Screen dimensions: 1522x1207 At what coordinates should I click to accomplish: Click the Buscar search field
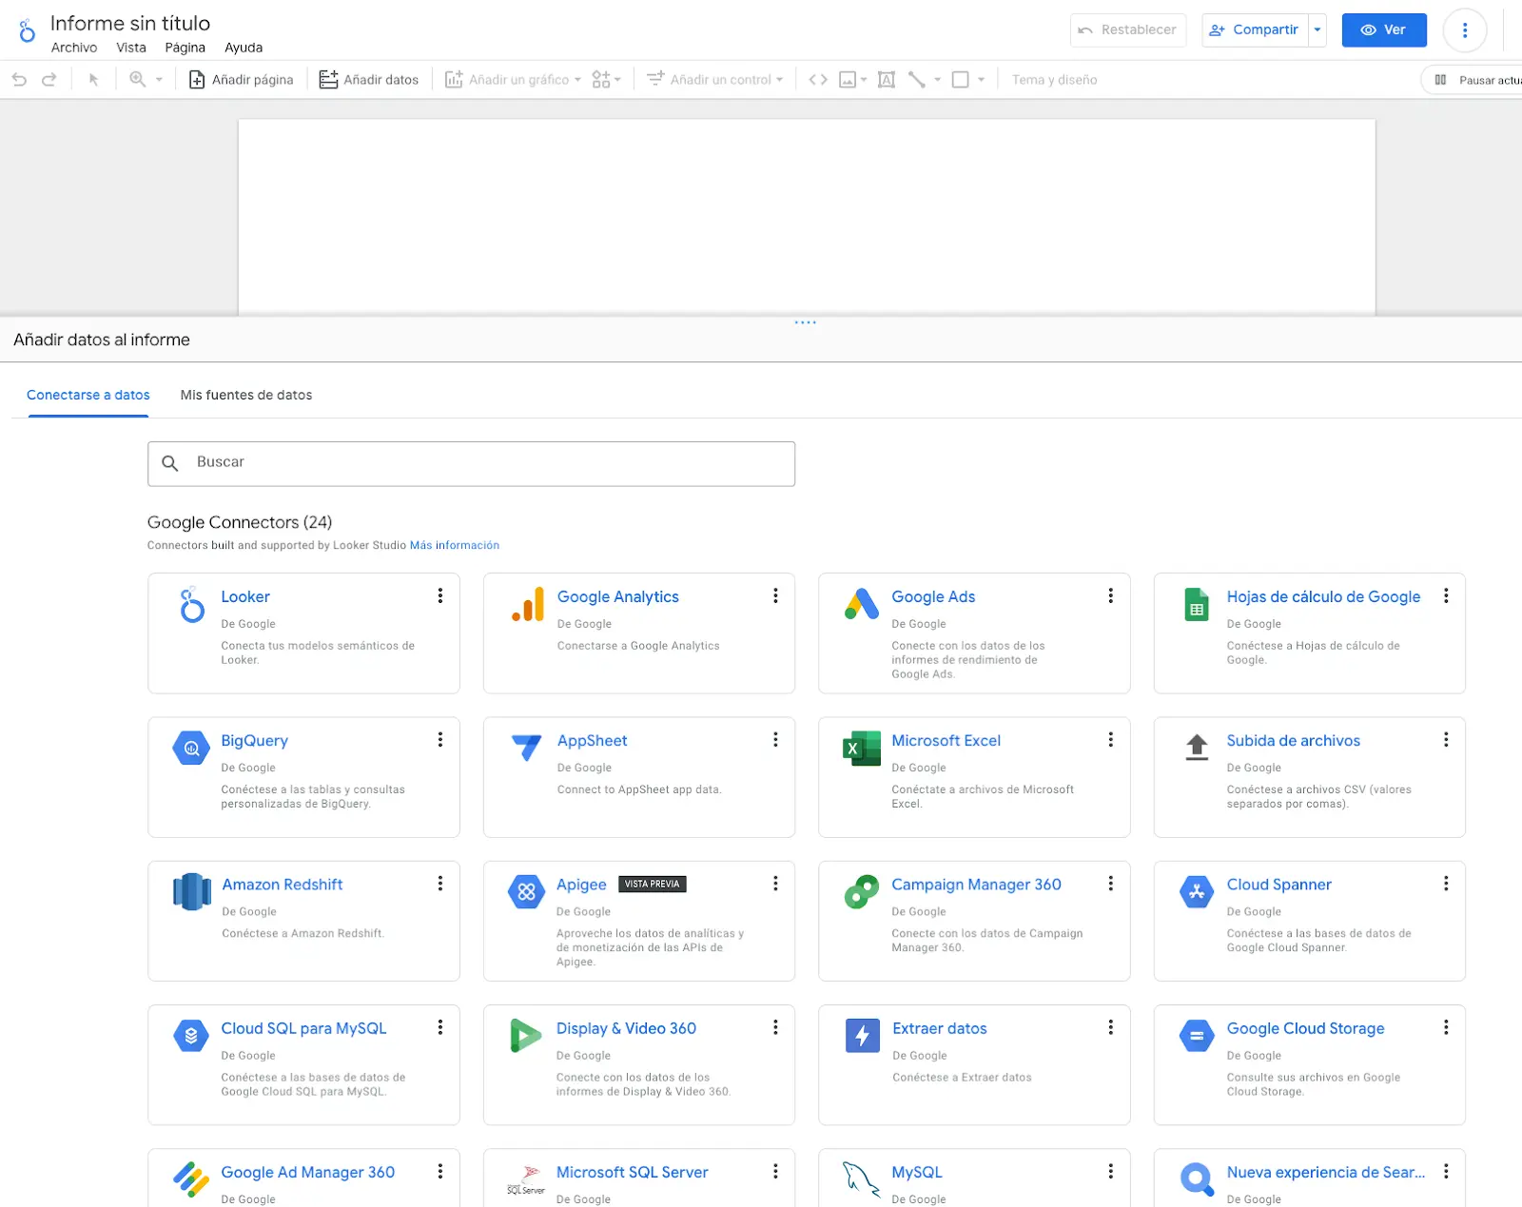click(471, 463)
